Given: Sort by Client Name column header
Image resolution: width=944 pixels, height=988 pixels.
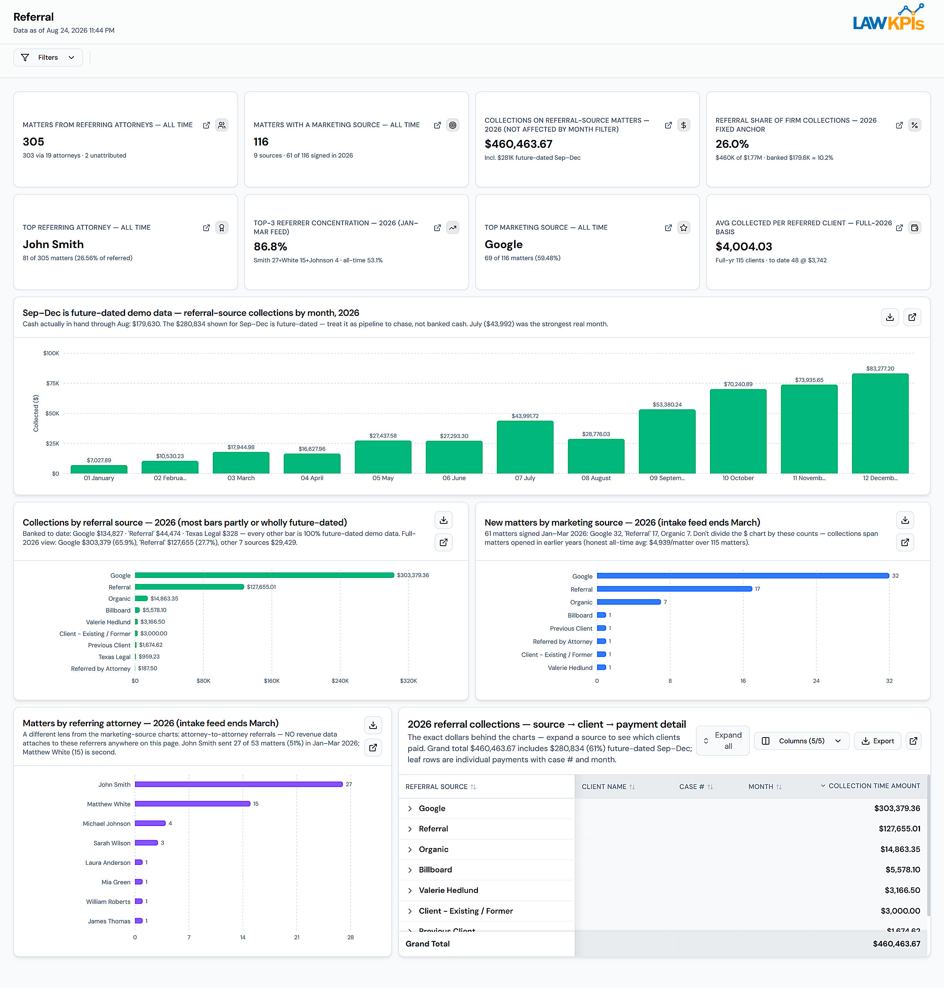Looking at the screenshot, I should pyautogui.click(x=608, y=787).
